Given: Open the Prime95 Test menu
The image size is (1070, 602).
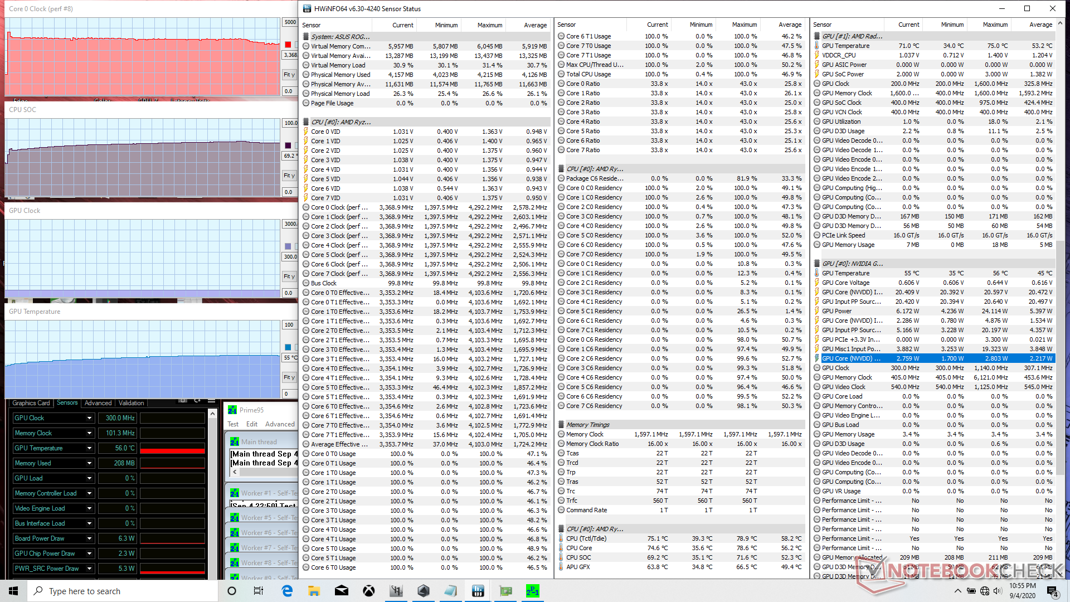Looking at the screenshot, I should [233, 424].
